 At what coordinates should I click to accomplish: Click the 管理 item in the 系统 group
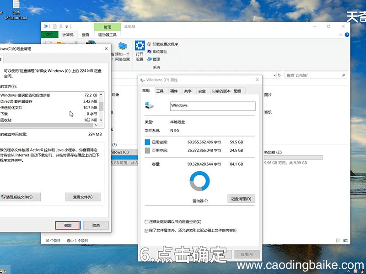pos(154,59)
